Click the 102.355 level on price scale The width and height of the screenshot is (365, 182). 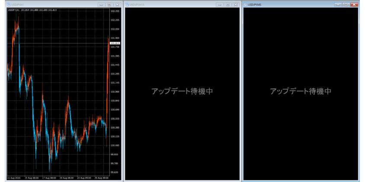(115, 11)
